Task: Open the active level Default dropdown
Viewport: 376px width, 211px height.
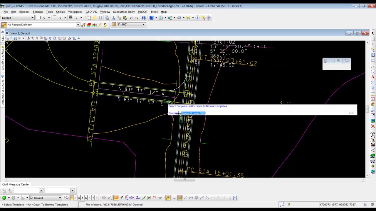Action: point(18,18)
